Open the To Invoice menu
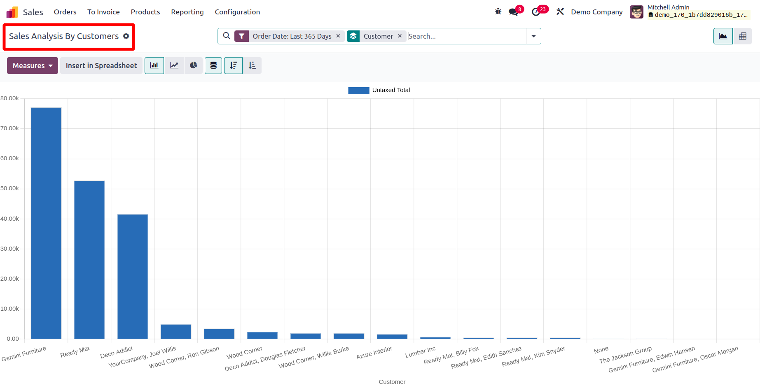The width and height of the screenshot is (760, 388). click(x=103, y=12)
